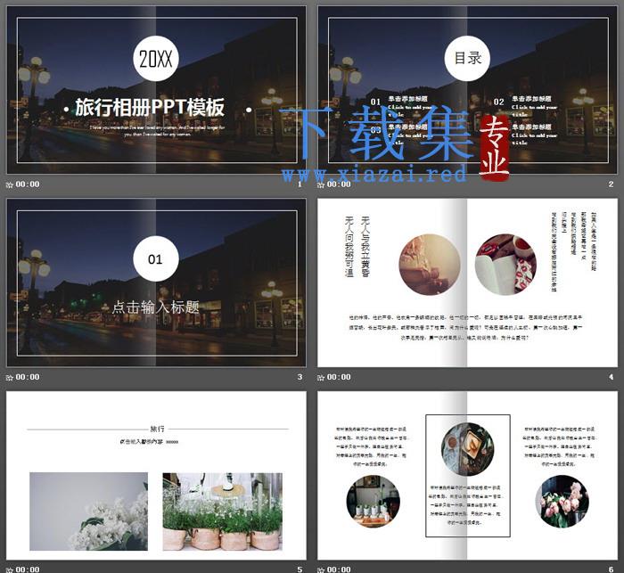Click the 旅行相册PPT模板 title text
624x573 pixels.
(150, 108)
